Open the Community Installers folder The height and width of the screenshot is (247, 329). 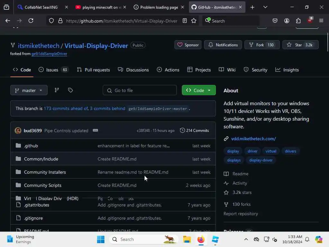coord(45,172)
